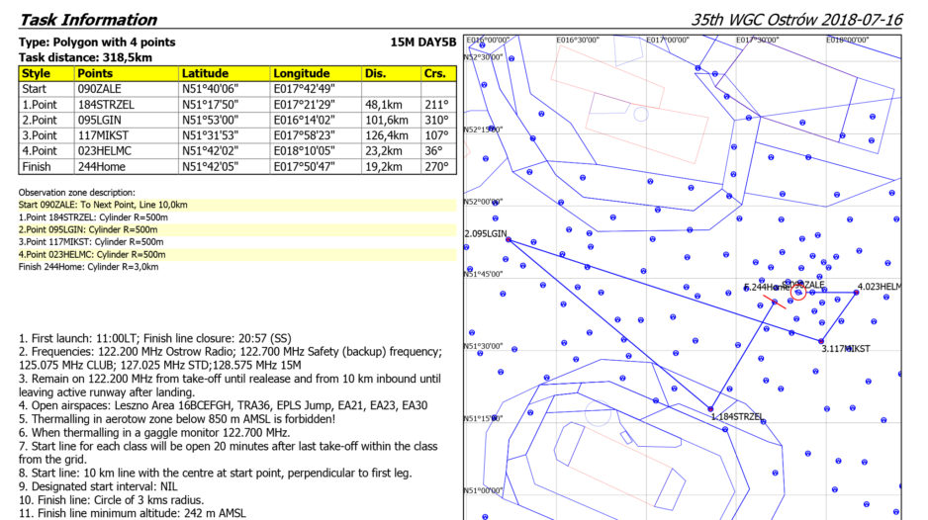Click the 1.184STRZEL turnpoint marker on map

click(710, 408)
